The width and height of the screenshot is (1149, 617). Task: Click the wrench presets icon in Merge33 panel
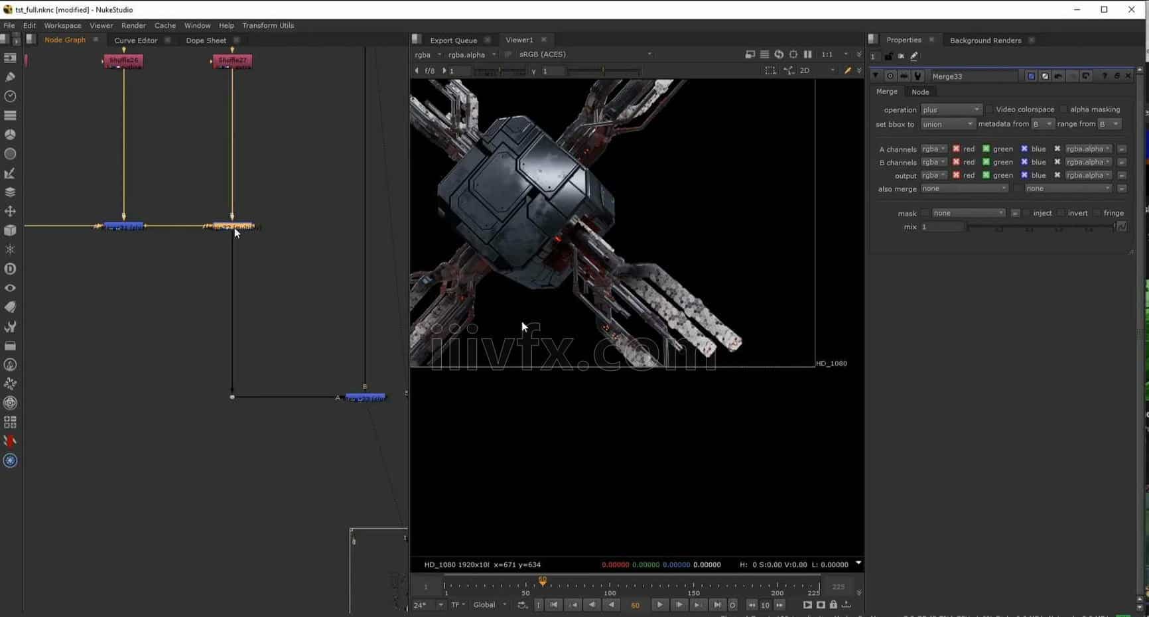(918, 76)
